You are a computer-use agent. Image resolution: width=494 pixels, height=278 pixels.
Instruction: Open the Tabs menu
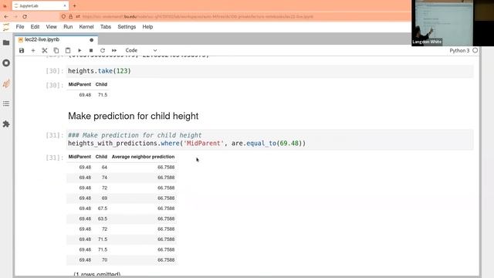106,27
